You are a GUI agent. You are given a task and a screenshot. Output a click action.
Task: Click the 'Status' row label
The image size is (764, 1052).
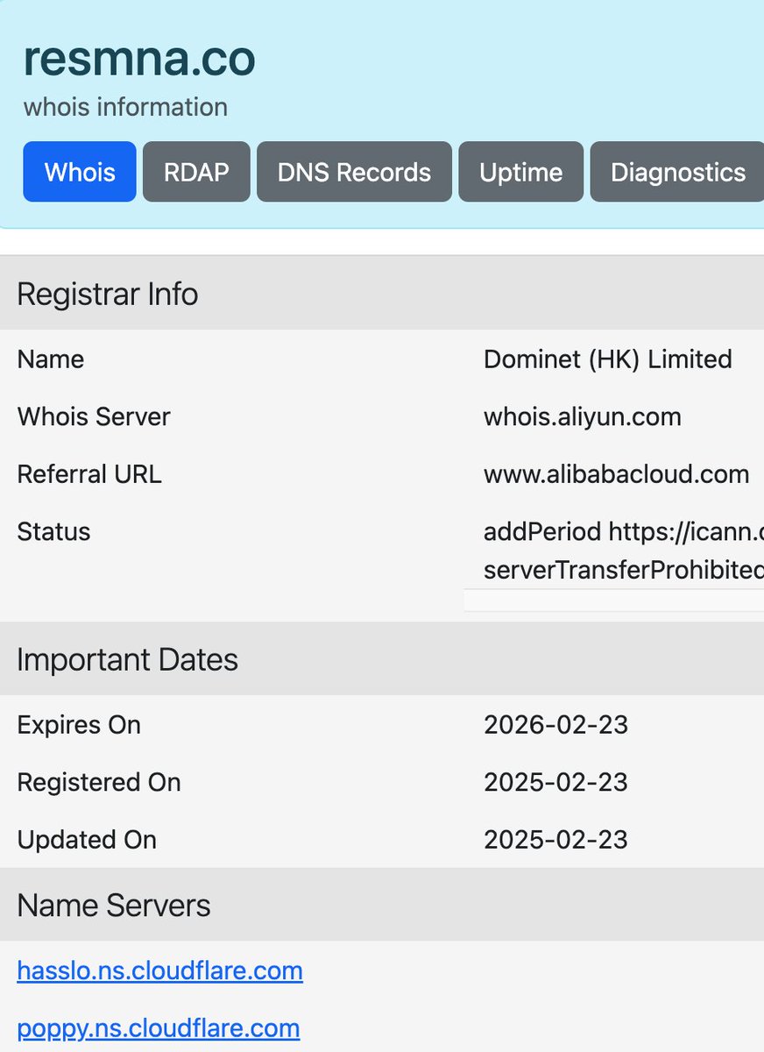click(x=53, y=531)
